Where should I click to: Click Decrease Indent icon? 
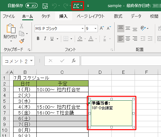tap(143, 39)
